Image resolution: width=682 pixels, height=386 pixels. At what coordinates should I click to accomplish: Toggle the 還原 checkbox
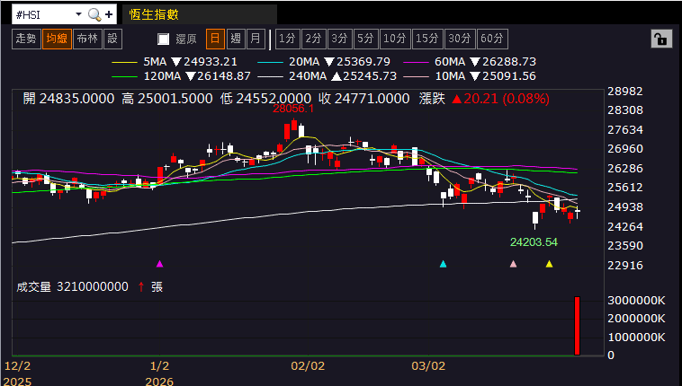coord(164,39)
